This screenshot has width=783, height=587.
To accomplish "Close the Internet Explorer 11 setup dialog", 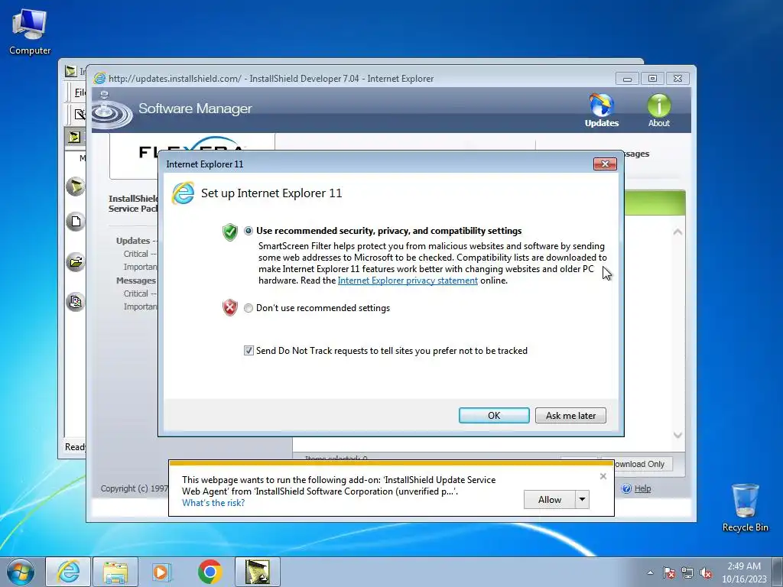I will tap(605, 164).
